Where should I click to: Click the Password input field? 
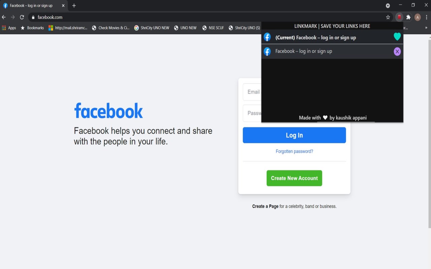(252, 113)
